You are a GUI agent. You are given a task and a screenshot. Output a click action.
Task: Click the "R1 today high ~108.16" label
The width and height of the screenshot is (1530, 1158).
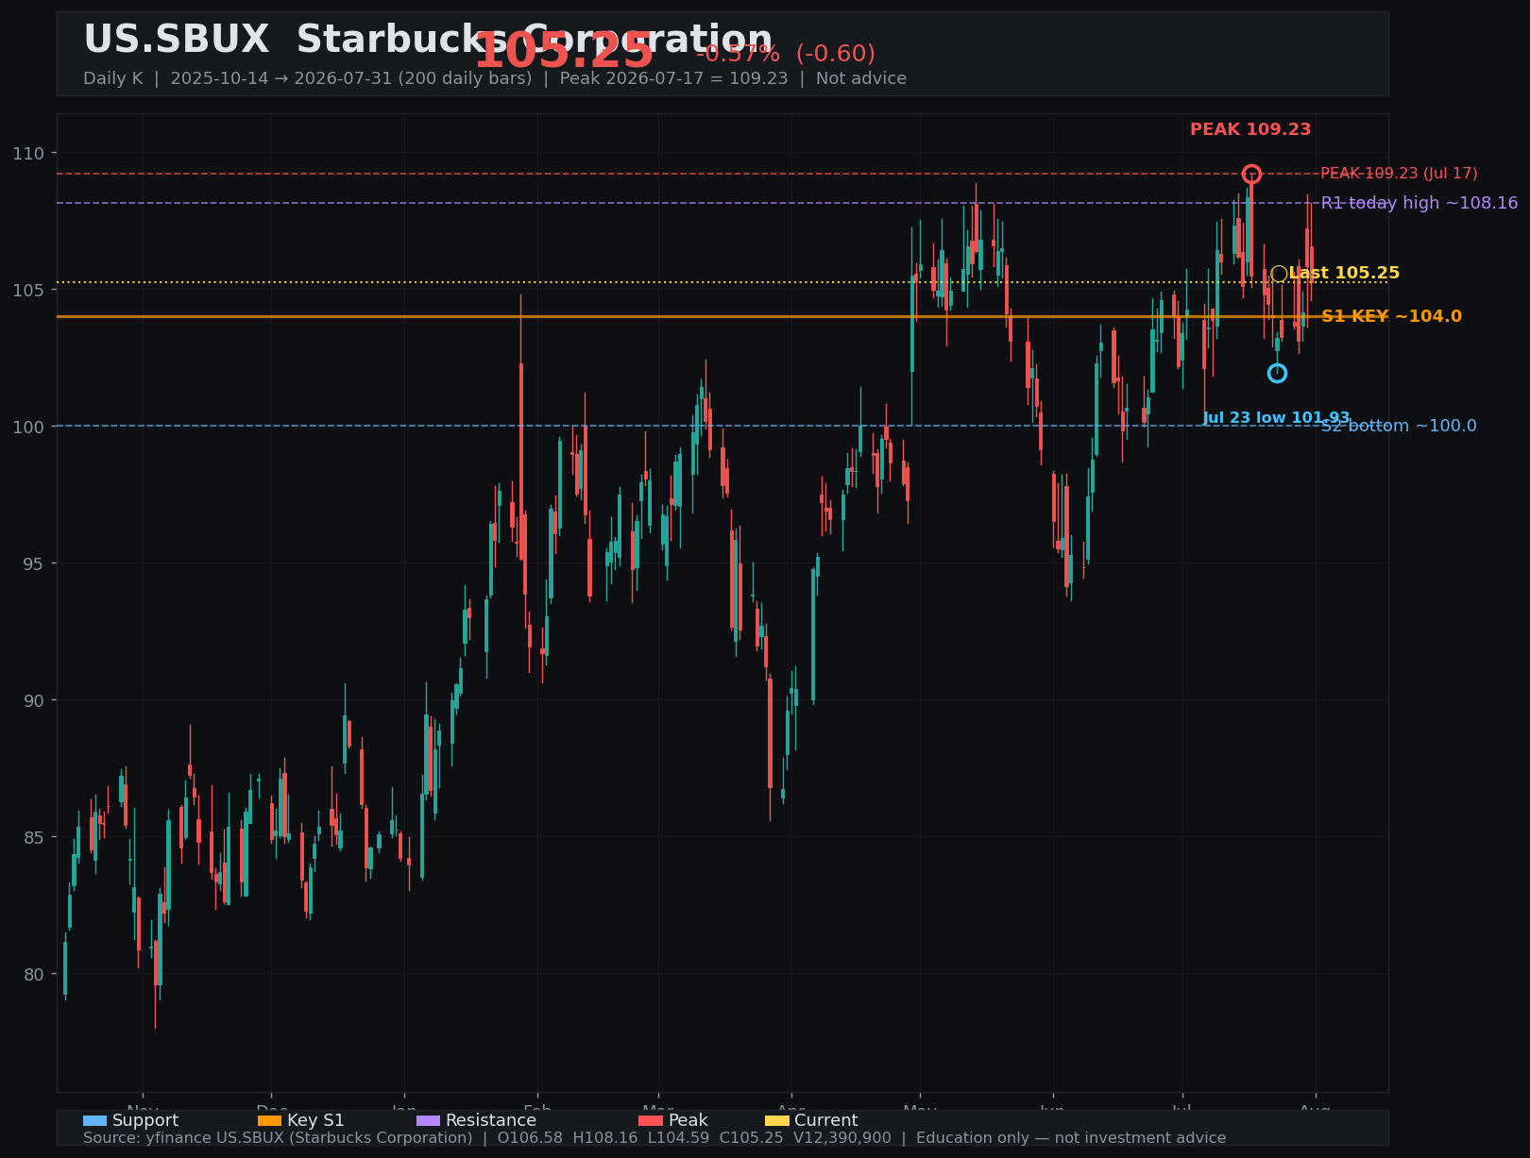pos(1419,203)
